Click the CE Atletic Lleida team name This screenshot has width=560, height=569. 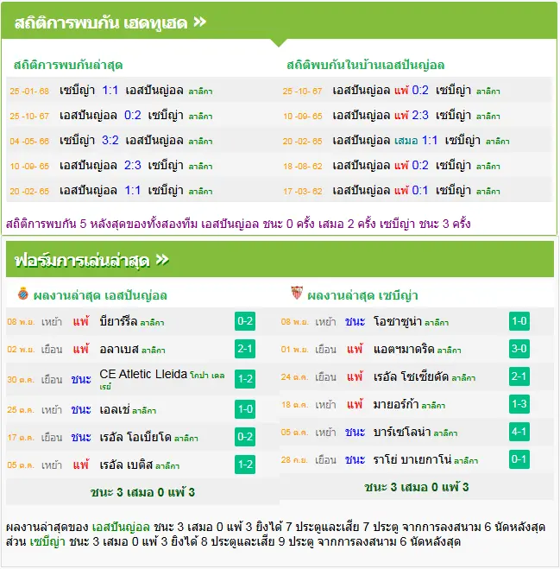(x=143, y=374)
